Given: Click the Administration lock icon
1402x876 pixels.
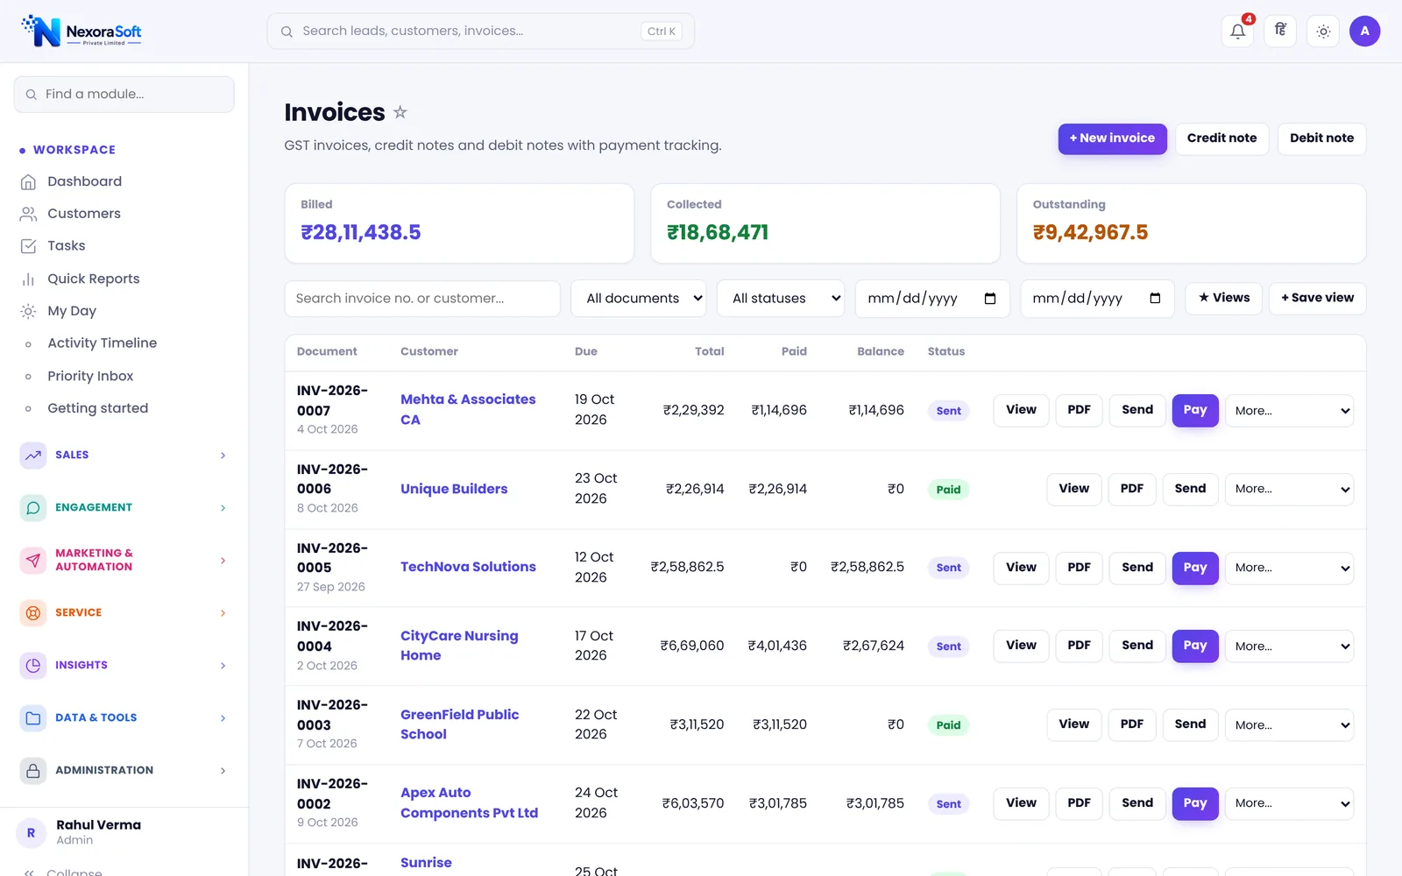Looking at the screenshot, I should 33,771.
